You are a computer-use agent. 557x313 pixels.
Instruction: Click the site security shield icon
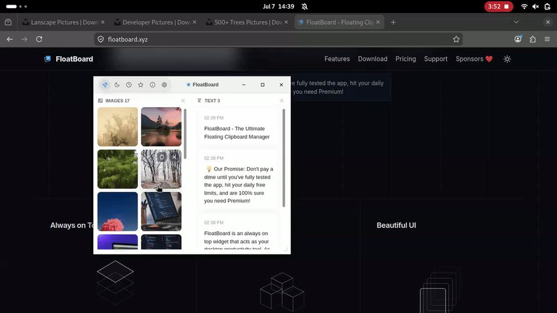pyautogui.click(x=101, y=39)
